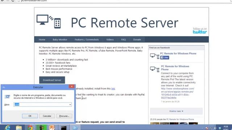Open the FAQ menu item

(x=123, y=39)
